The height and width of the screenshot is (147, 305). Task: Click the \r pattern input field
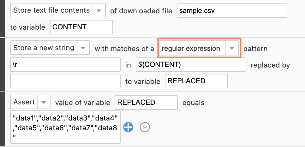coord(65,65)
